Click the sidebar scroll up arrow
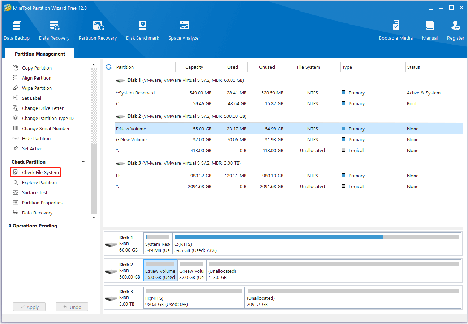Viewport: 468px width, 324px height. 94,65
